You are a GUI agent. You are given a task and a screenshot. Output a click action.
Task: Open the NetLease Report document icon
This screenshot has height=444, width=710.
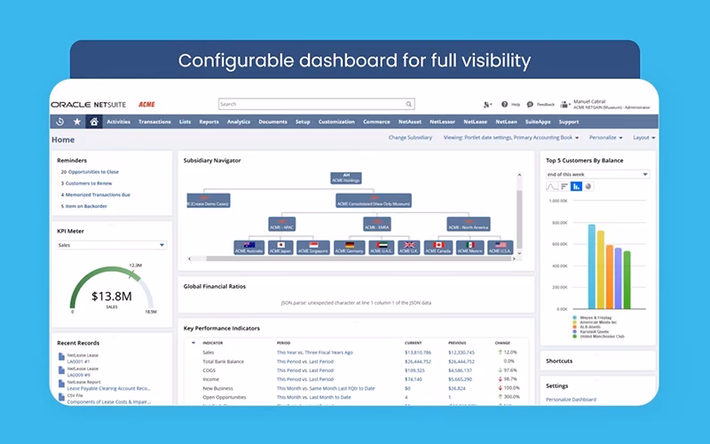(x=61, y=384)
